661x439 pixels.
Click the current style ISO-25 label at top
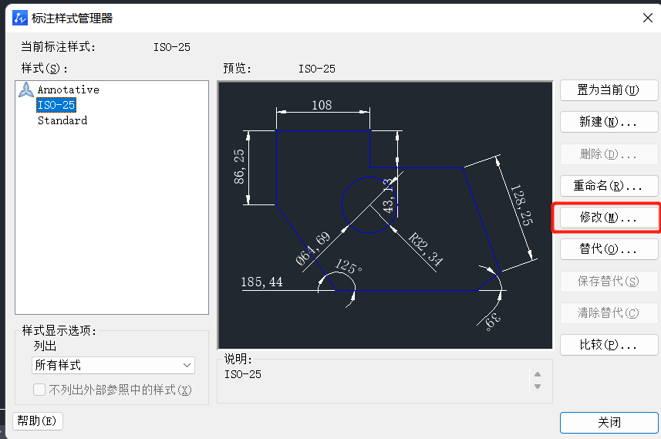(x=172, y=47)
